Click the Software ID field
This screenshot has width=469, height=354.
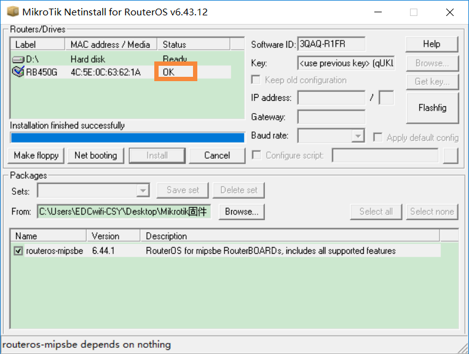point(331,44)
